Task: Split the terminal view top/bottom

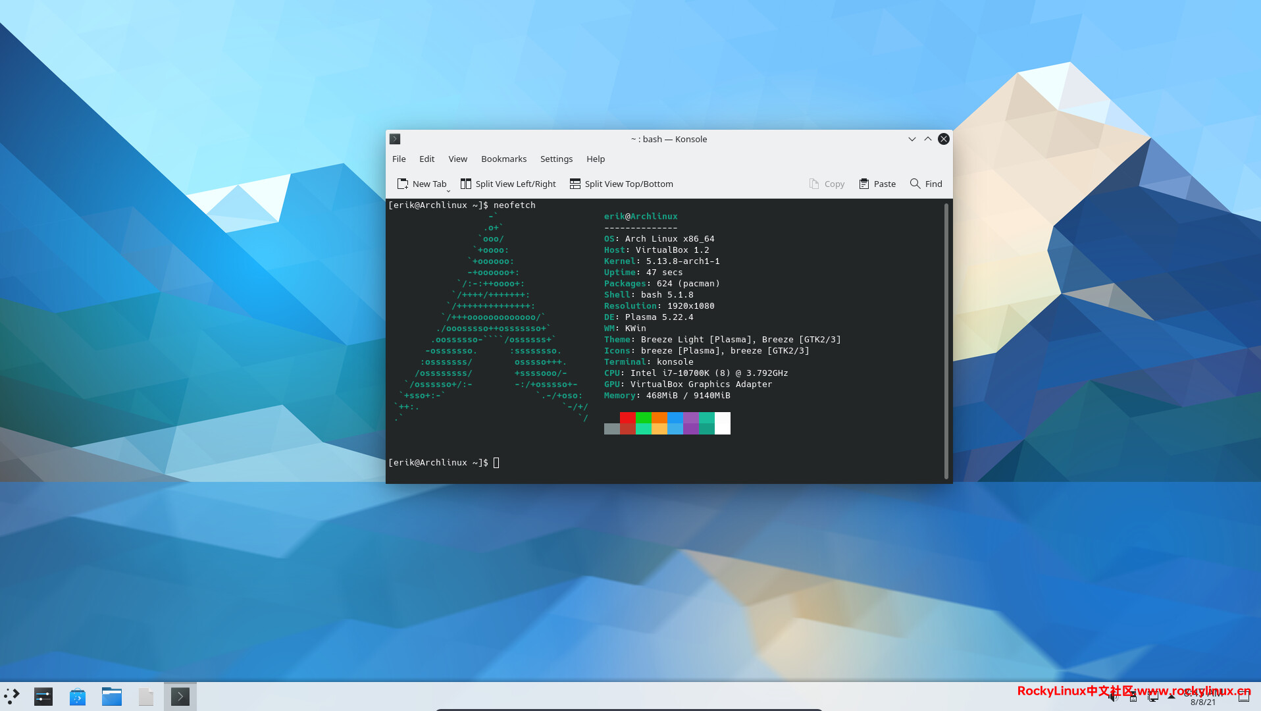Action: [621, 184]
